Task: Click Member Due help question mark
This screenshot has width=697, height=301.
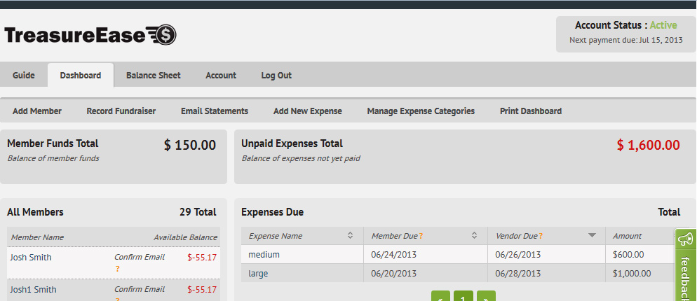Action: coord(421,237)
